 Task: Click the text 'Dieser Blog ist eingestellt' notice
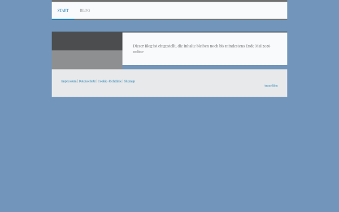pos(202,49)
